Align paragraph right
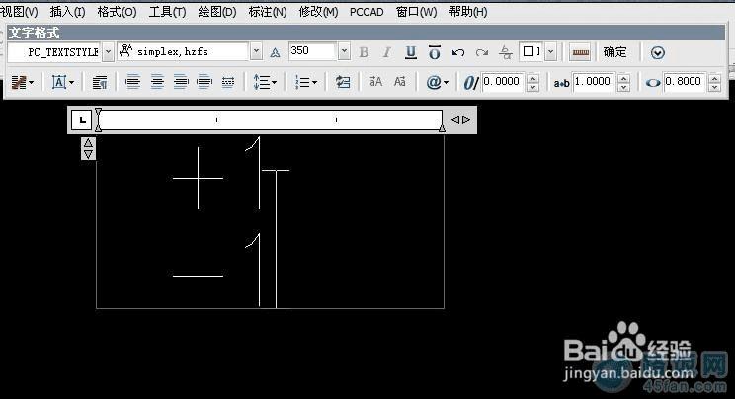The width and height of the screenshot is (735, 399). pyautogui.click(x=181, y=83)
